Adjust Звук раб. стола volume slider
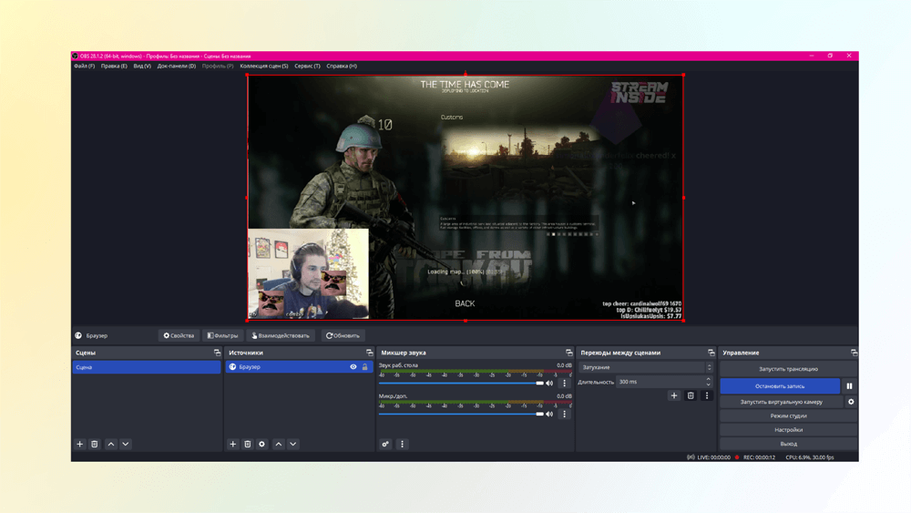The width and height of the screenshot is (911, 513). [x=461, y=384]
